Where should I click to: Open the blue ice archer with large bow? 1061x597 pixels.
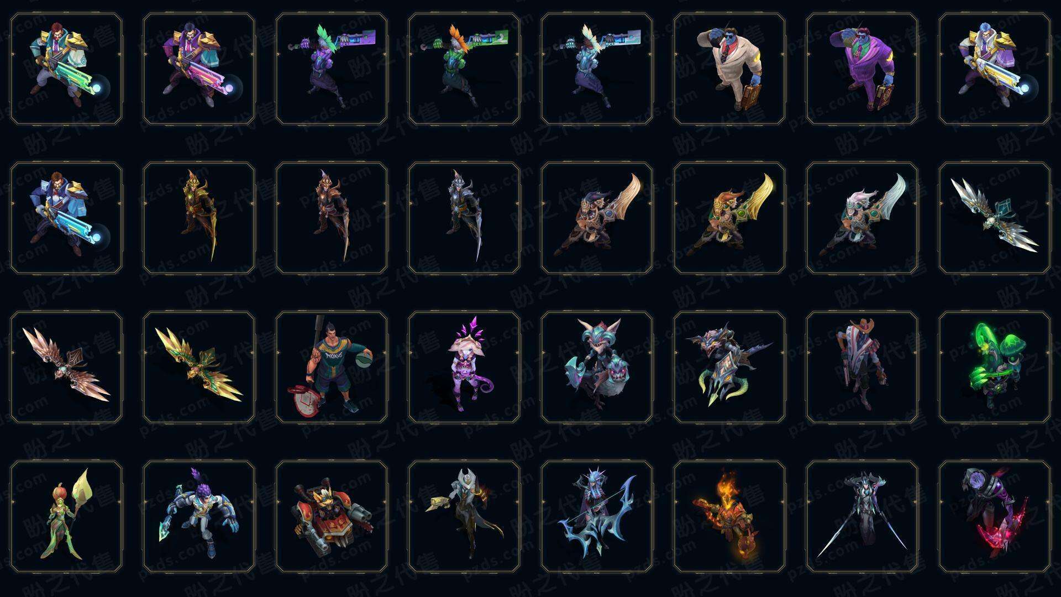click(597, 516)
